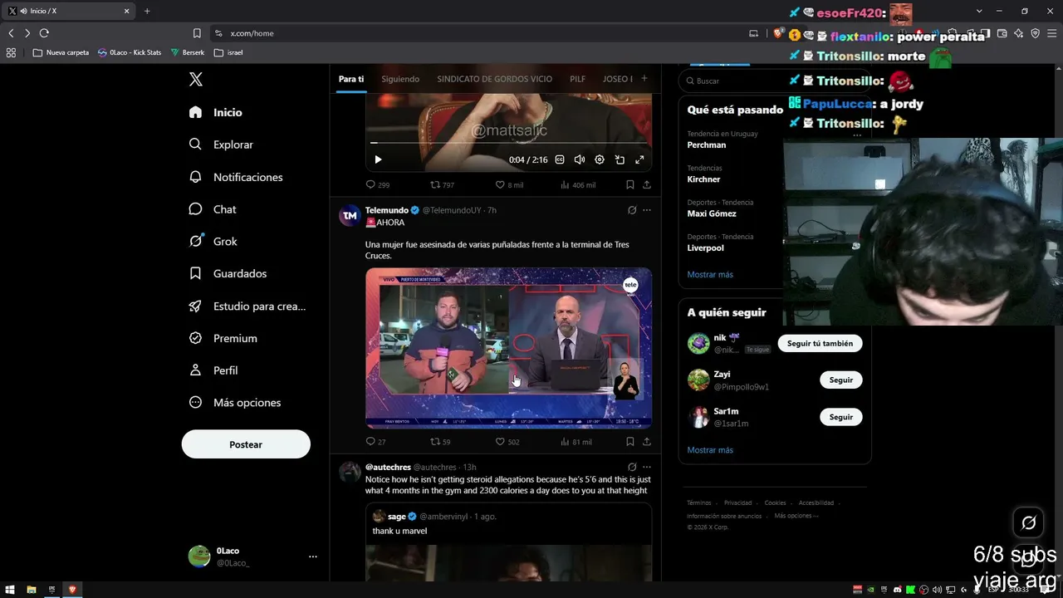Share the Telemundo post
The image size is (1063, 598).
[x=647, y=442]
